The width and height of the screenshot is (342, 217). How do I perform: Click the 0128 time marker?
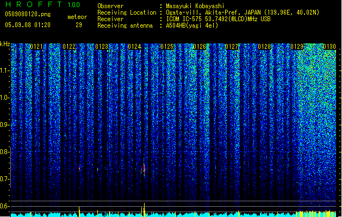click(x=264, y=47)
